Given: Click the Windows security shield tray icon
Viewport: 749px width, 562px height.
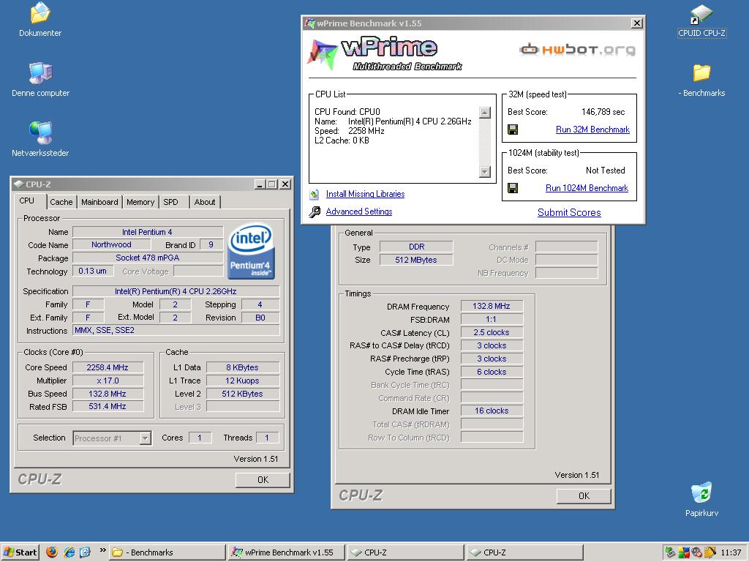Looking at the screenshot, I should click(x=684, y=552).
